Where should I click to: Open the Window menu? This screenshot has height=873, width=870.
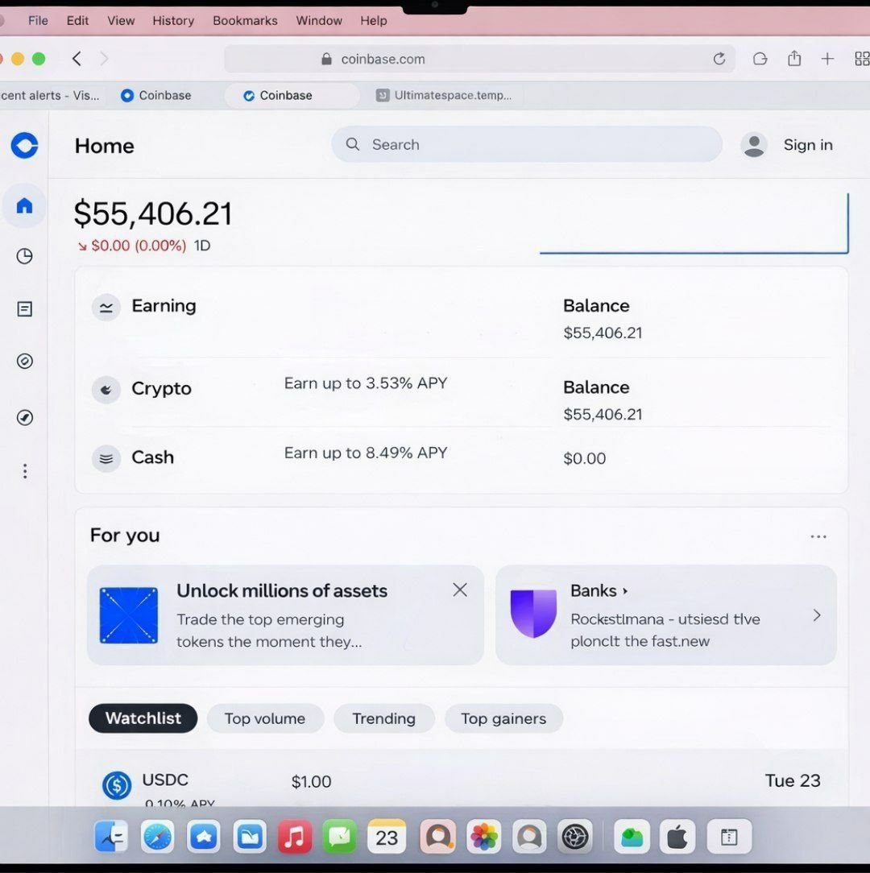(319, 21)
